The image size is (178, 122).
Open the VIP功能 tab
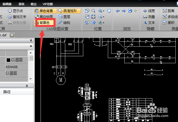(48, 4)
